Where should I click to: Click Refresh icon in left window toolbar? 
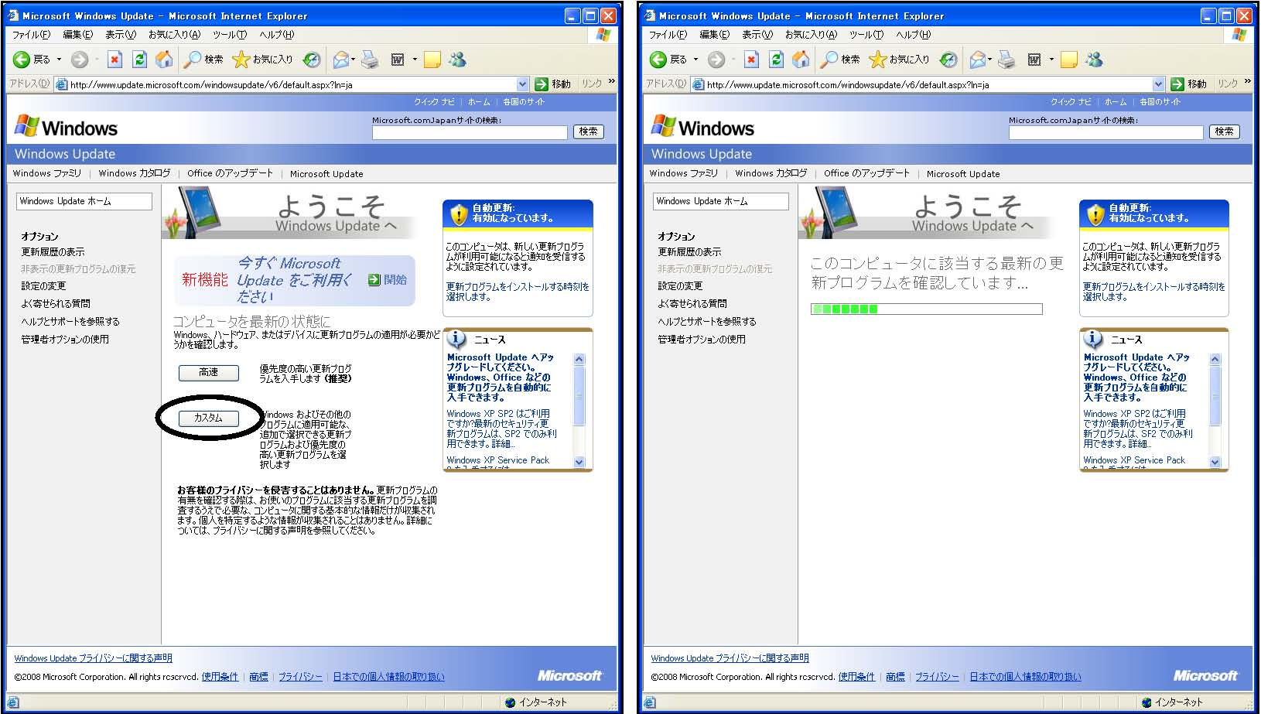click(139, 60)
